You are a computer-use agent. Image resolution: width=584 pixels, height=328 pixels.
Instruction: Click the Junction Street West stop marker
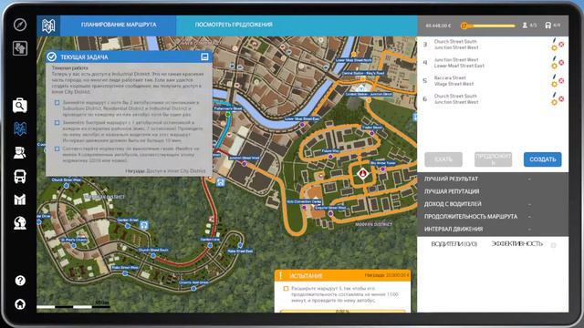(x=245, y=164)
